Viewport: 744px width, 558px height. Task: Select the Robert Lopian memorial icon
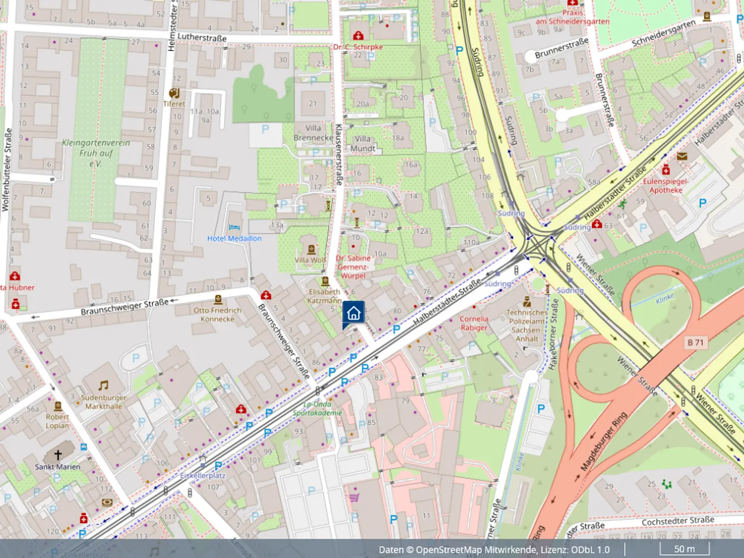click(x=57, y=406)
